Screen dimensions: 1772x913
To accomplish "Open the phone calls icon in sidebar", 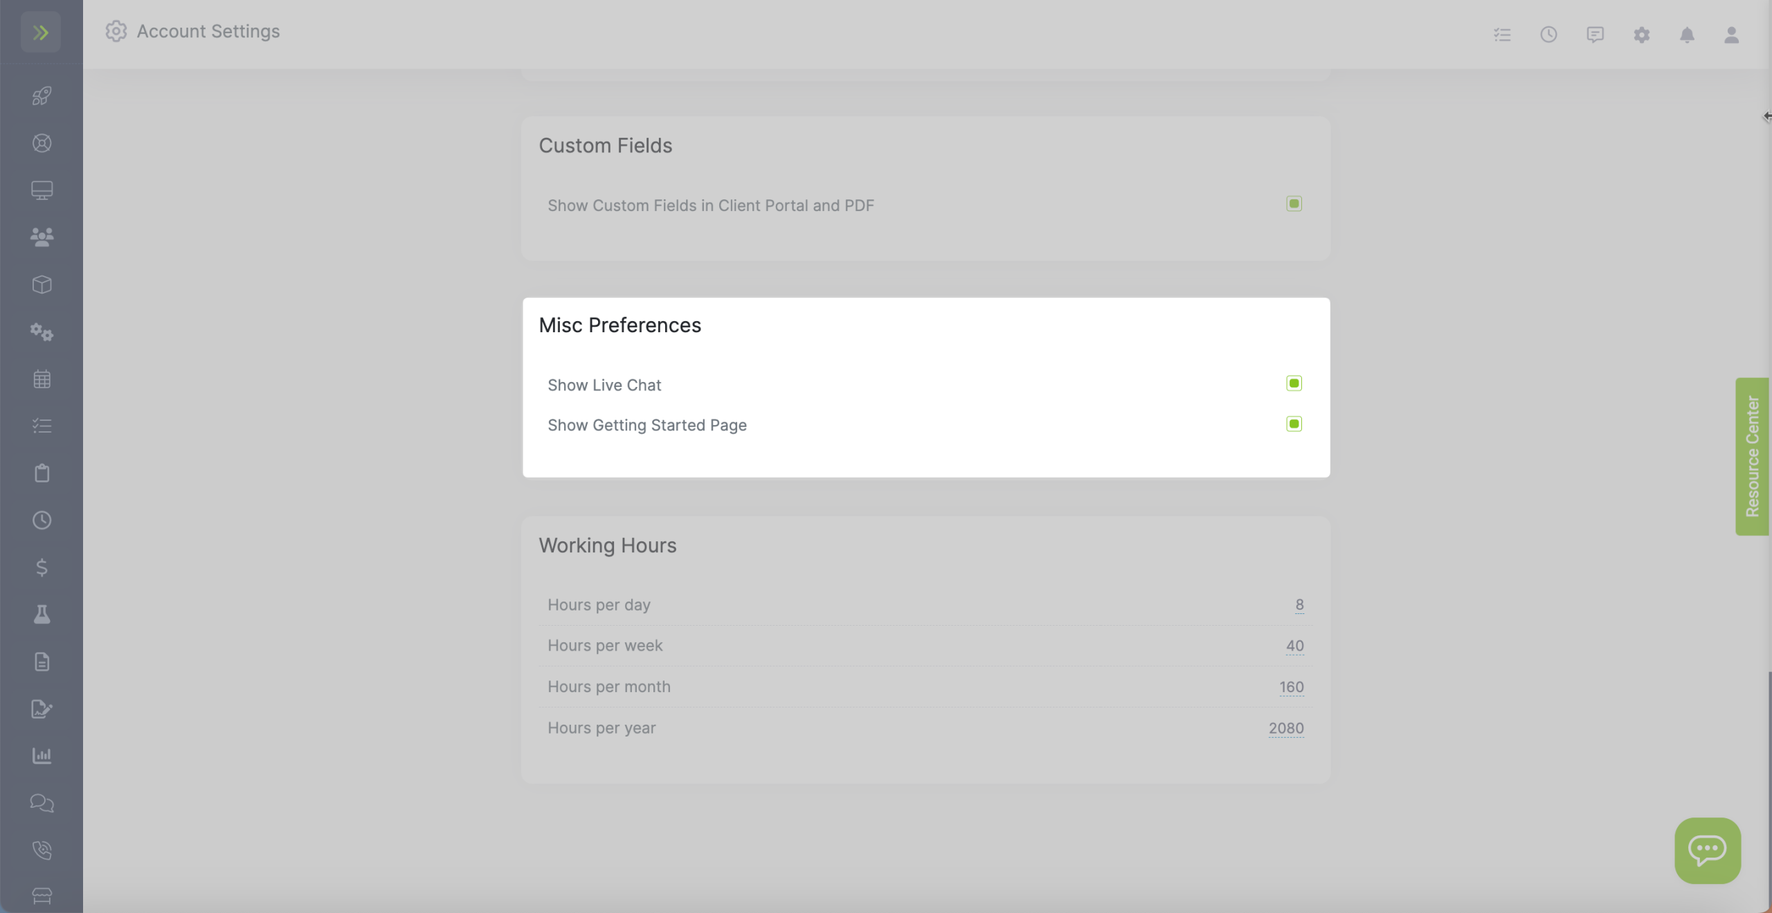I will (x=42, y=850).
